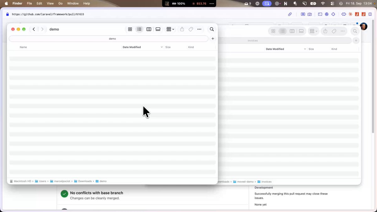Sort demo window by Name column
This screenshot has width=377, height=212.
click(23, 47)
